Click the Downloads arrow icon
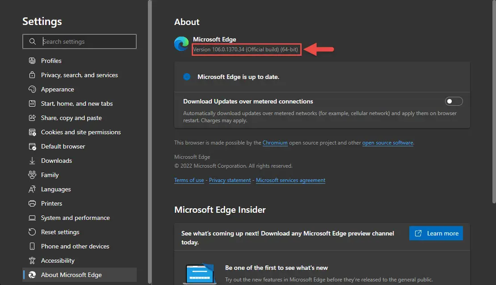This screenshot has height=285, width=496. click(32, 161)
